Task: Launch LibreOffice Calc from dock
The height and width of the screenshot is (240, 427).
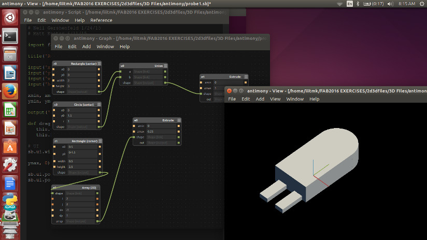Action: (x=10, y=110)
